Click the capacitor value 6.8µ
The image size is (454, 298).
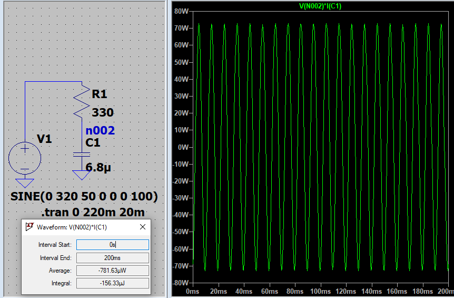pos(98,168)
